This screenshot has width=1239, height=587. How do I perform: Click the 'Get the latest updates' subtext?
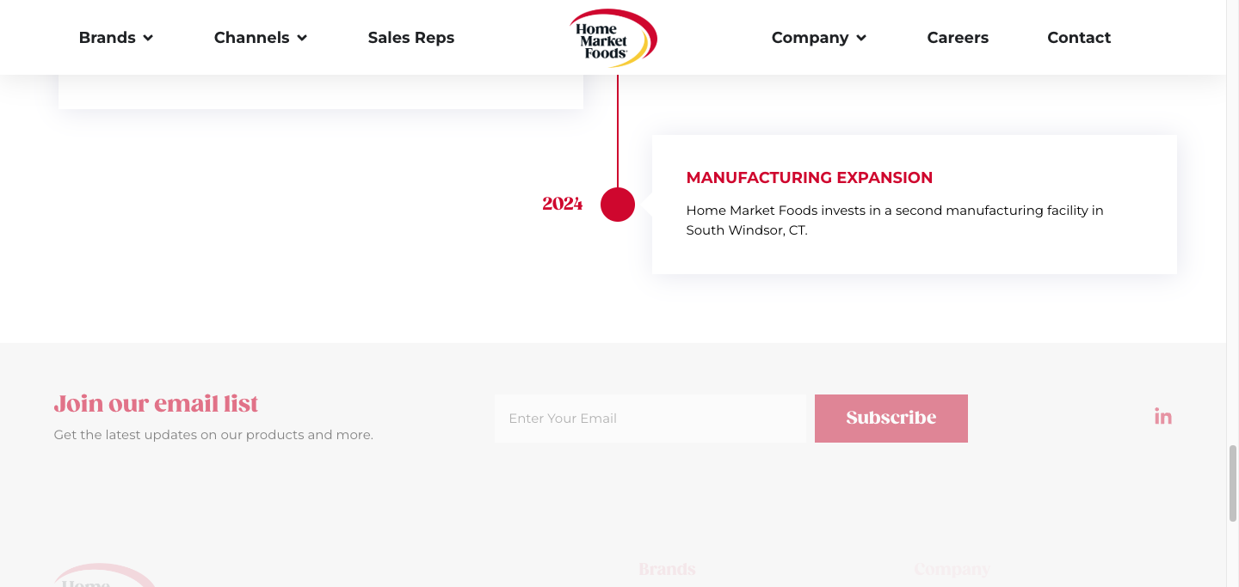[x=213, y=435]
